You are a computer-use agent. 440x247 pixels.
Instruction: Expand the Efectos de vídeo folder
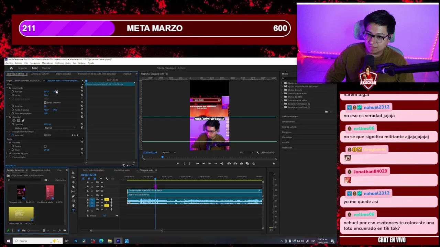click(x=283, y=97)
